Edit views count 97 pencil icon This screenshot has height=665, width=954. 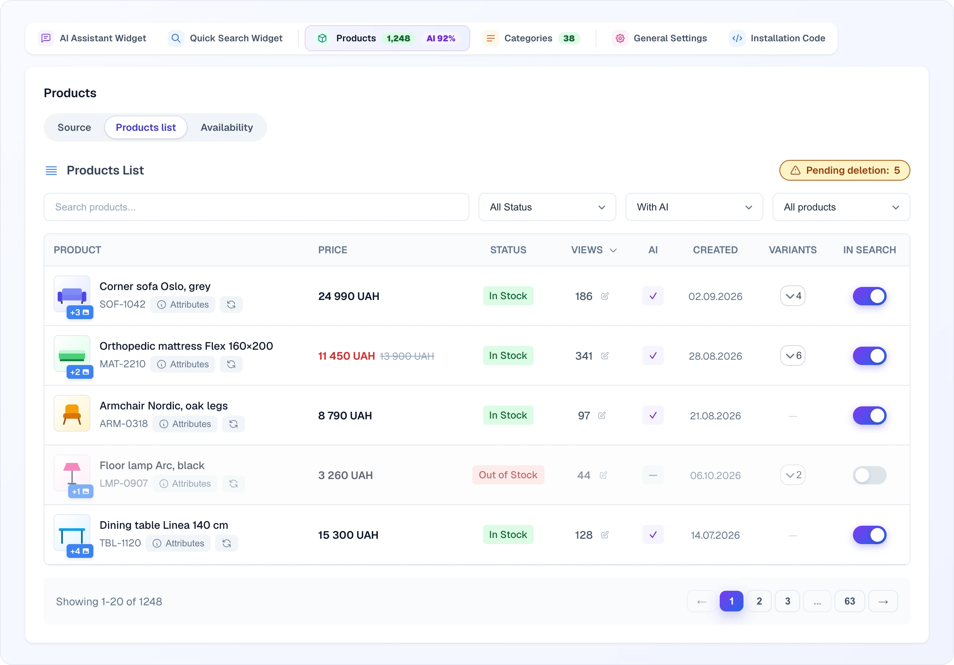click(602, 416)
